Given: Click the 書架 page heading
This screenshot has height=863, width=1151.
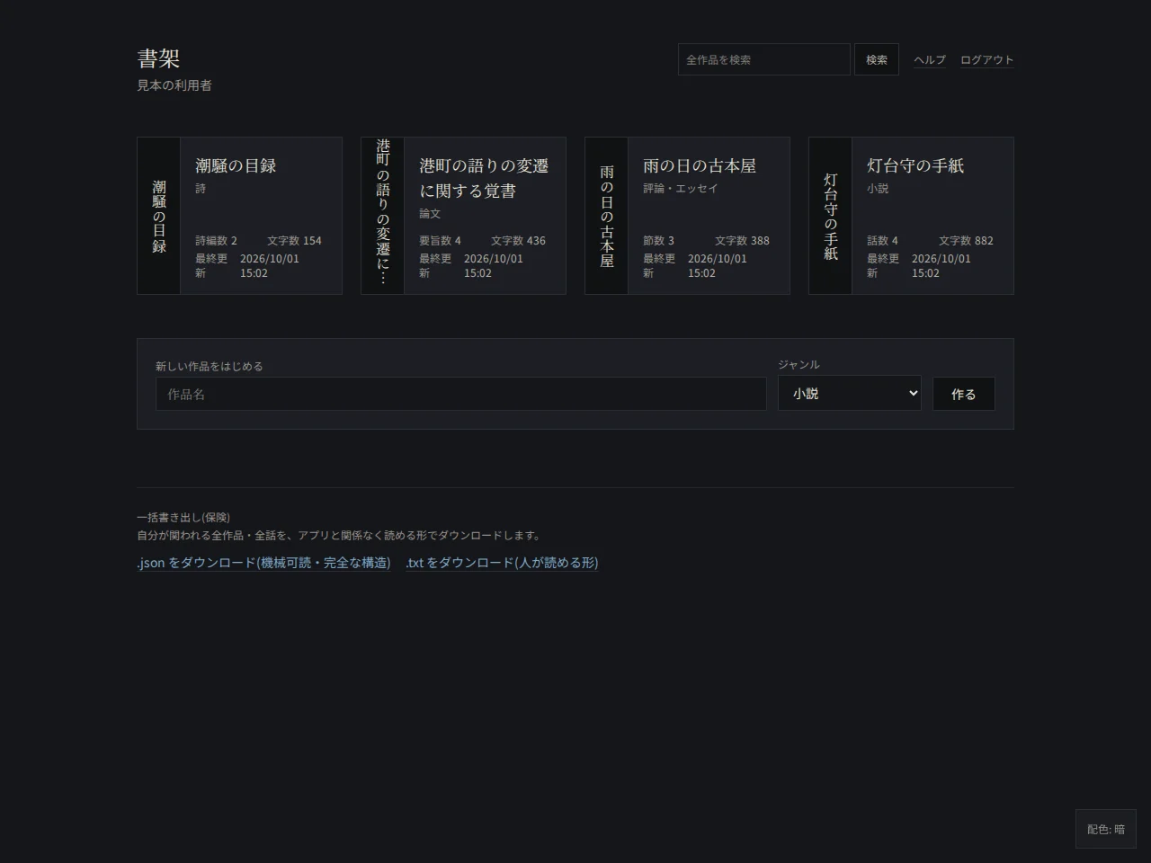Looking at the screenshot, I should [x=158, y=58].
